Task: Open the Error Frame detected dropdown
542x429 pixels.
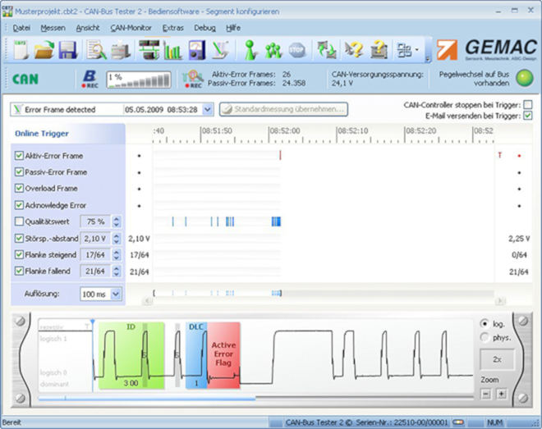Action: click(x=206, y=109)
